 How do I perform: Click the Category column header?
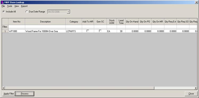click(x=74, y=22)
